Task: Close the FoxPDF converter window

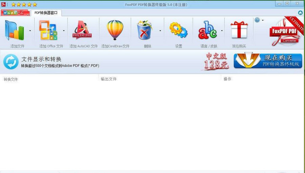Action: point(298,3)
